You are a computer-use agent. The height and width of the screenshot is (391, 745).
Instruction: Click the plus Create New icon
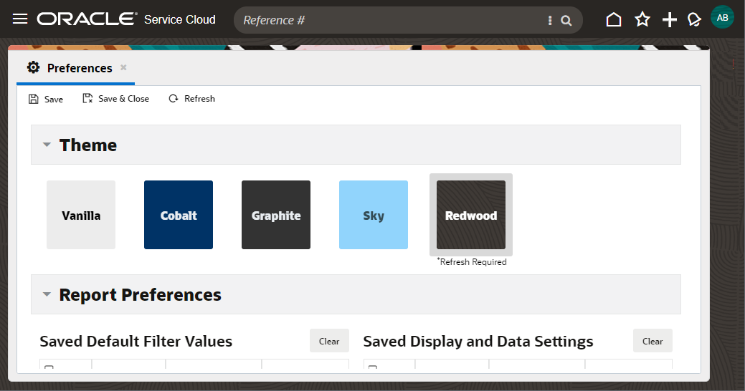[669, 20]
